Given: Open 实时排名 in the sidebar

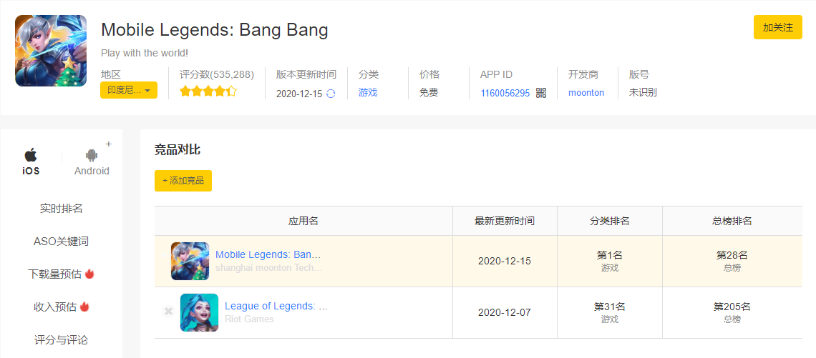Looking at the screenshot, I should [x=62, y=209].
